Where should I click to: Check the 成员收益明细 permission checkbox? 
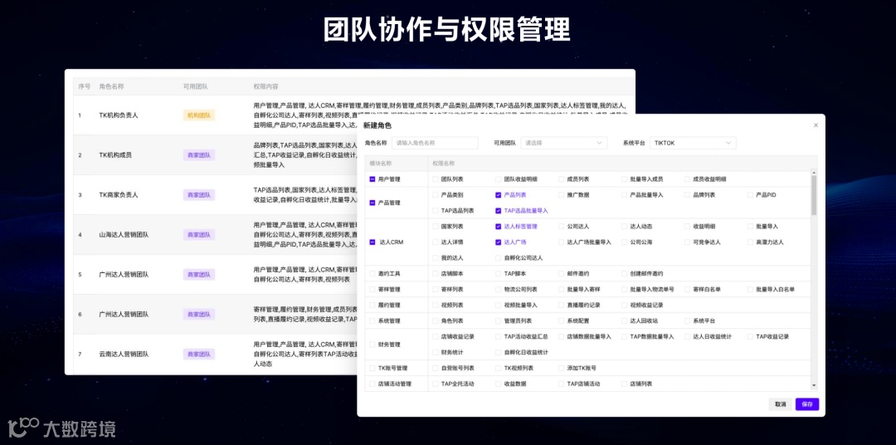(x=688, y=179)
